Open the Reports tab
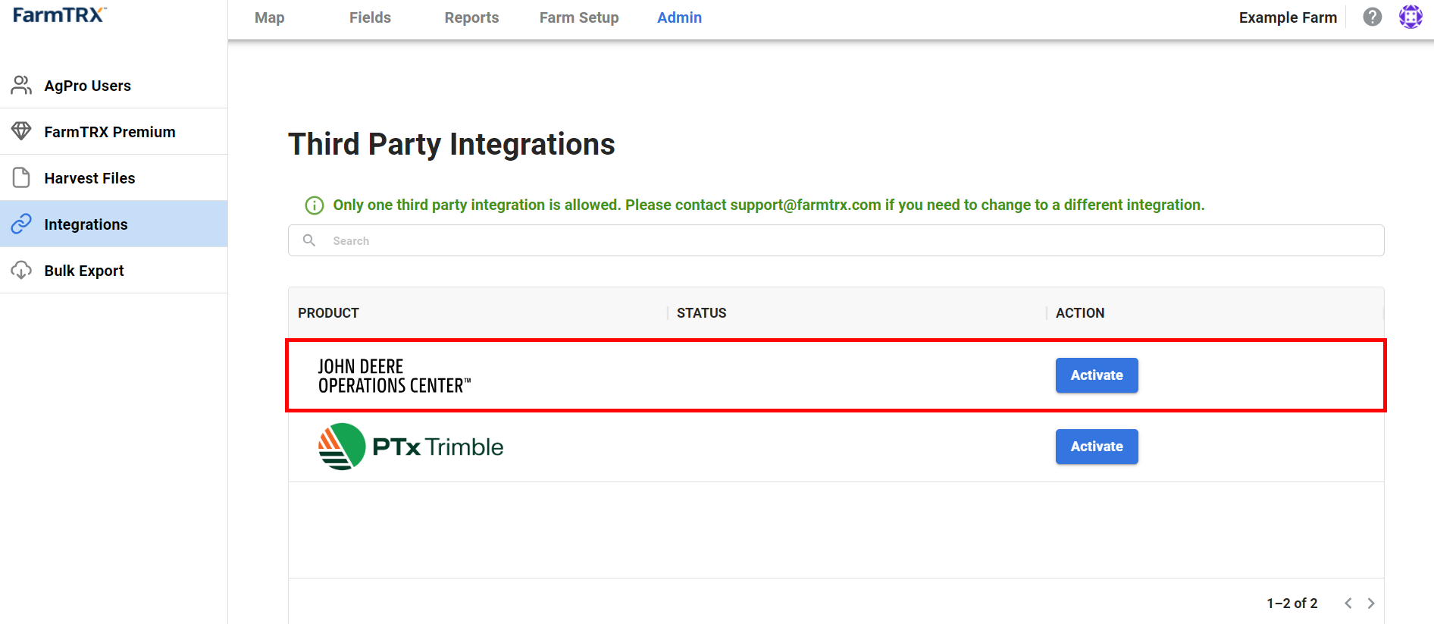1434x624 pixels. point(471,17)
